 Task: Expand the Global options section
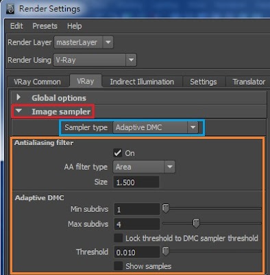click(x=139, y=98)
